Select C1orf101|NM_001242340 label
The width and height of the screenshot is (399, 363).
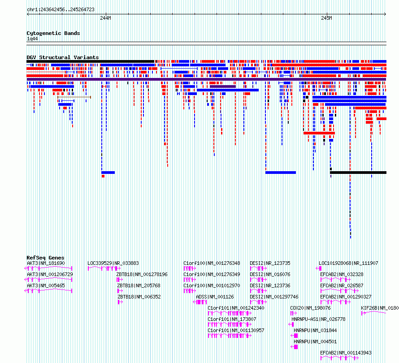(x=236, y=308)
